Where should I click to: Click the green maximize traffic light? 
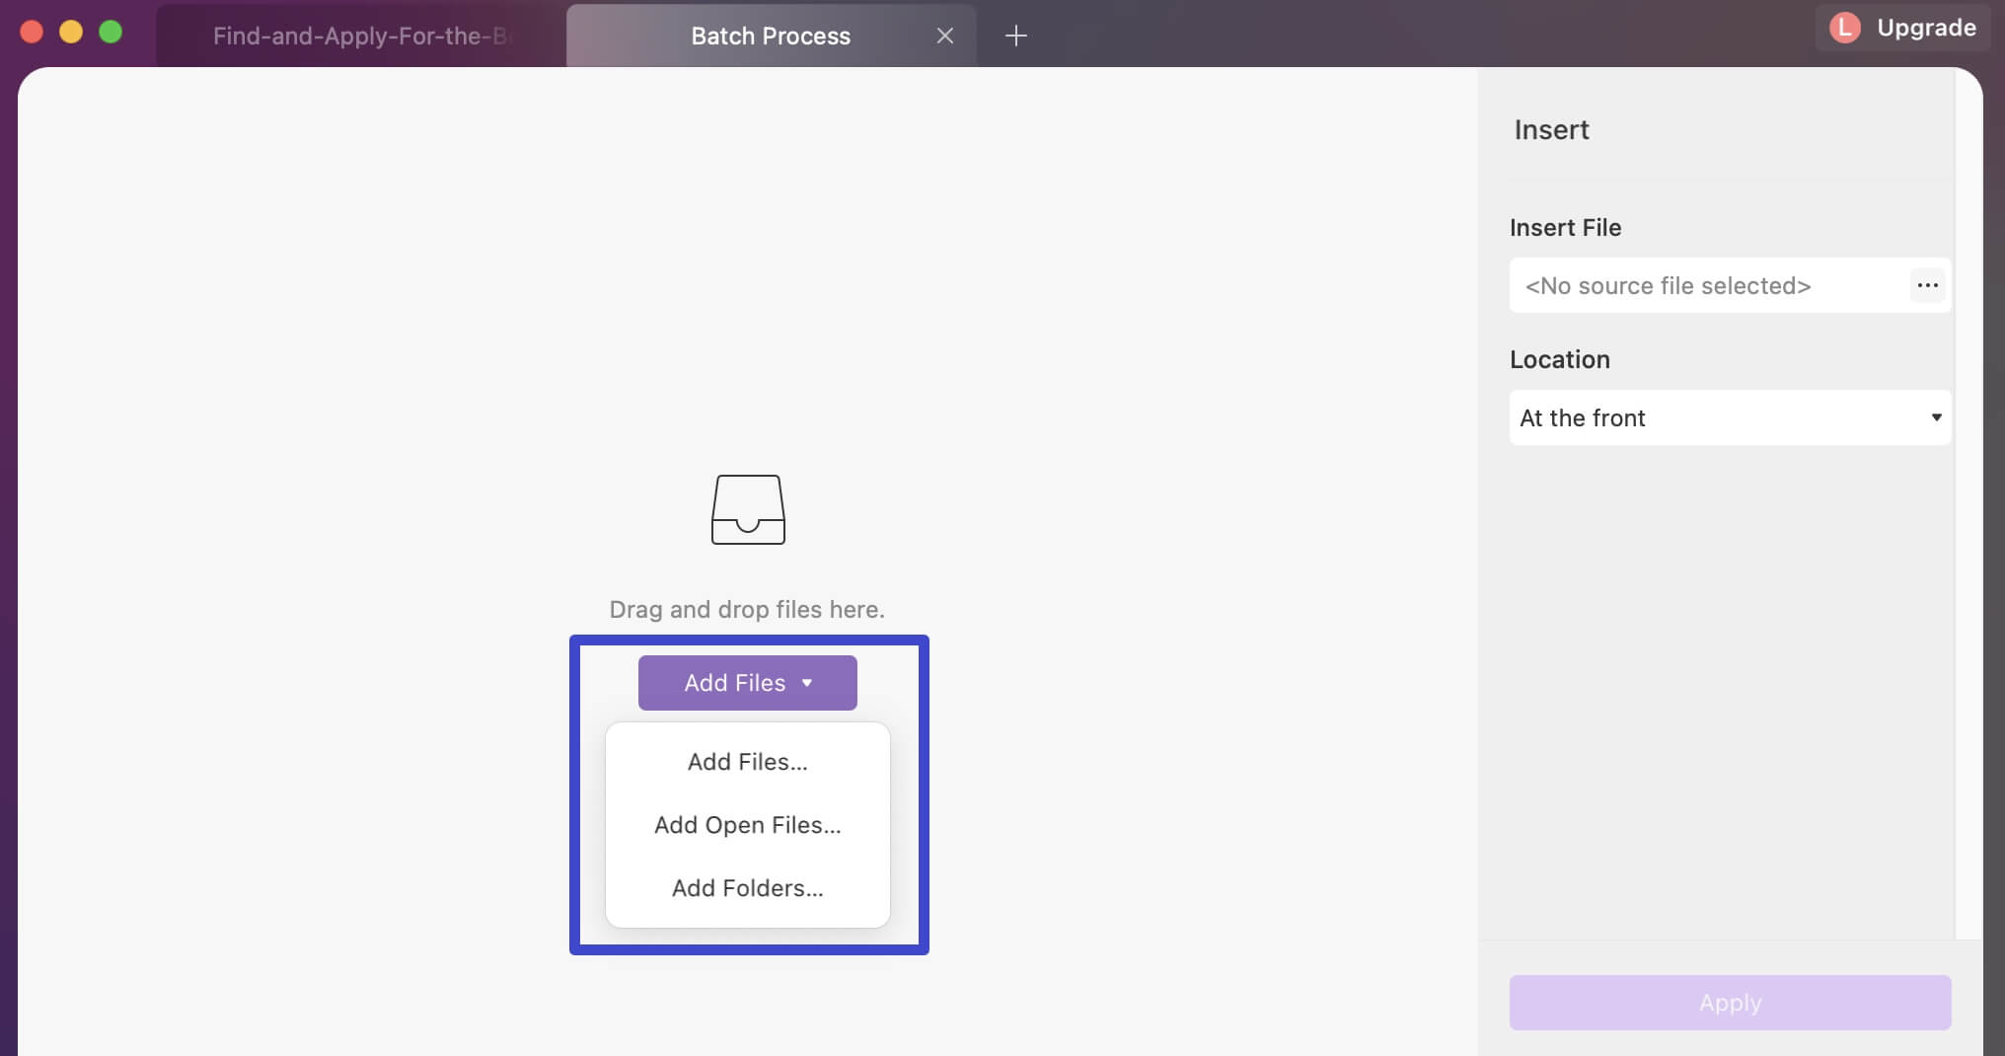[110, 31]
